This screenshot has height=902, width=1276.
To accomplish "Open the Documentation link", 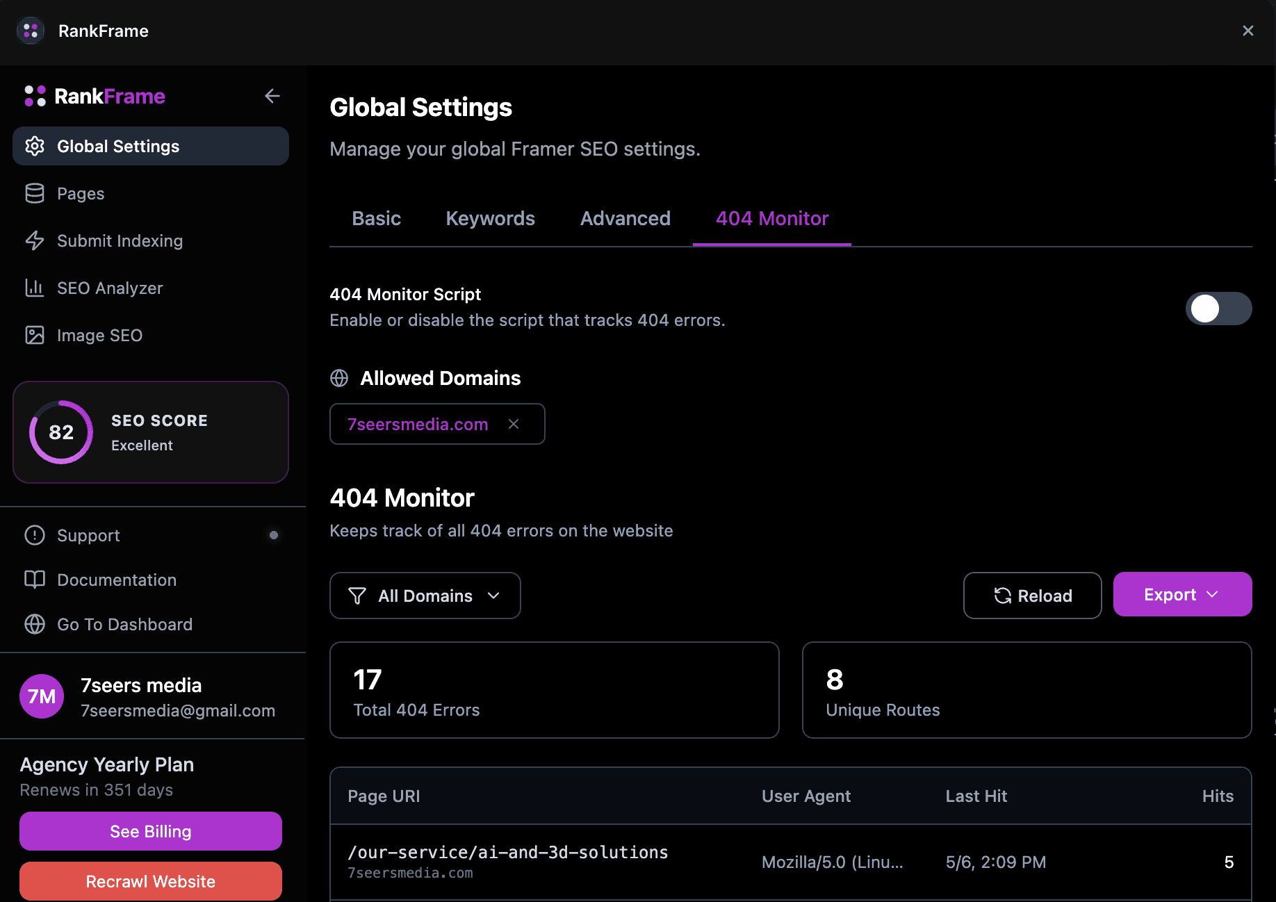I will pos(151,580).
